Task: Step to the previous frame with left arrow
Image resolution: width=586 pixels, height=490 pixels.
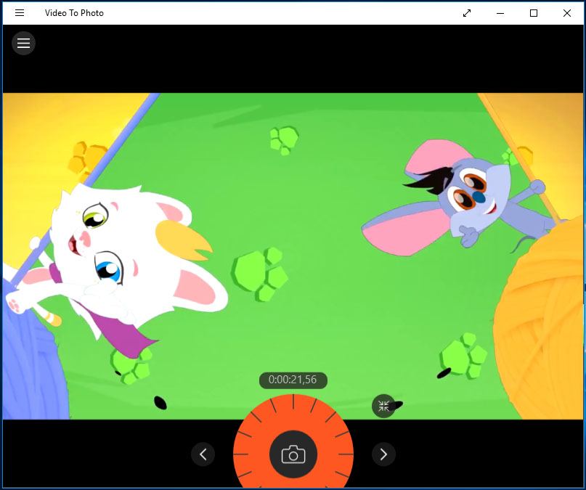Action: point(203,454)
